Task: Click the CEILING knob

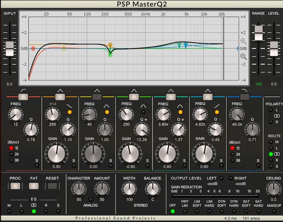Action: point(273,188)
